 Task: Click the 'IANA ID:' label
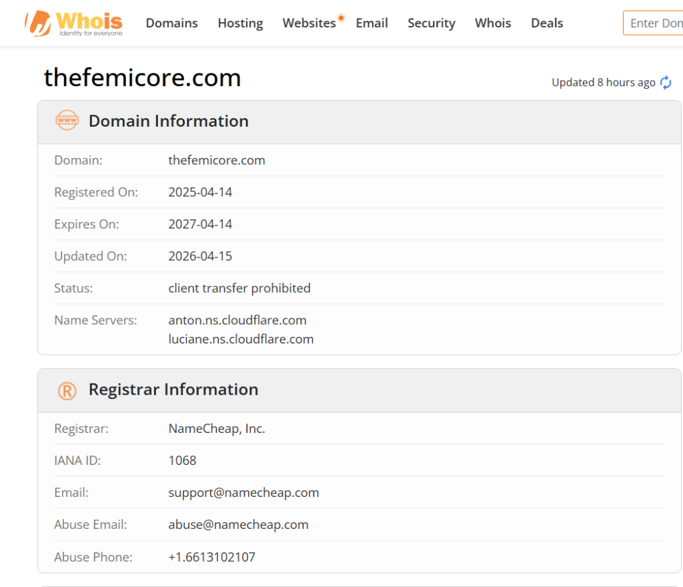[x=77, y=461]
